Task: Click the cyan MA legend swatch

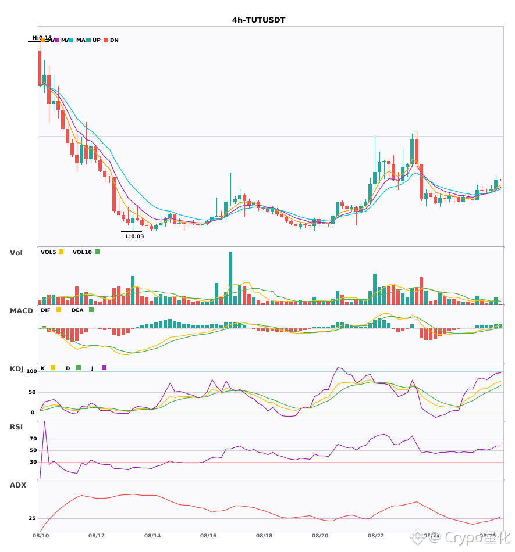Action: pos(71,40)
